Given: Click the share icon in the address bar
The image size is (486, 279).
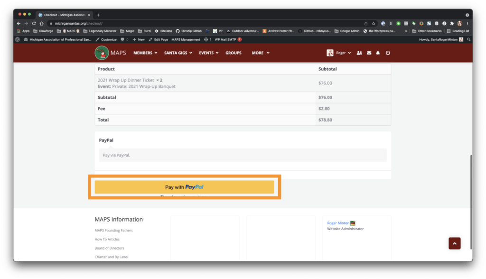Looking at the screenshot, I should click(x=366, y=24).
